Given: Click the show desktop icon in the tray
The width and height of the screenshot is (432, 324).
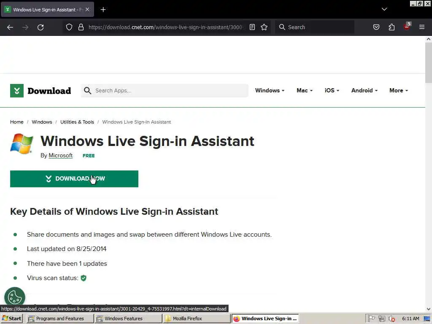Looking at the screenshot, I should (x=427, y=319).
